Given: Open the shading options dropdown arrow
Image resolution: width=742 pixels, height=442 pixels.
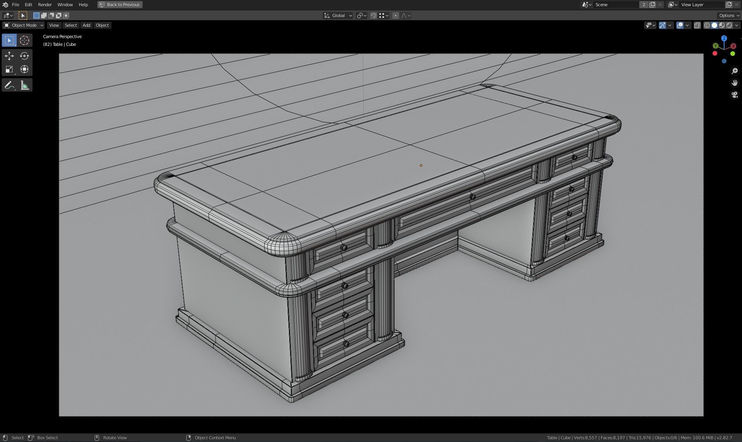Looking at the screenshot, I should (x=737, y=25).
